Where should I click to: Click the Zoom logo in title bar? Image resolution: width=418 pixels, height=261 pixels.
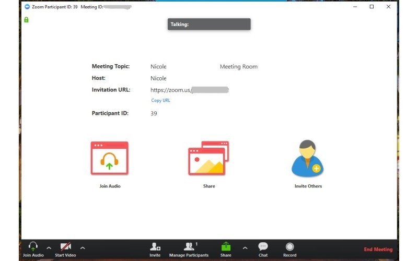pos(27,7)
